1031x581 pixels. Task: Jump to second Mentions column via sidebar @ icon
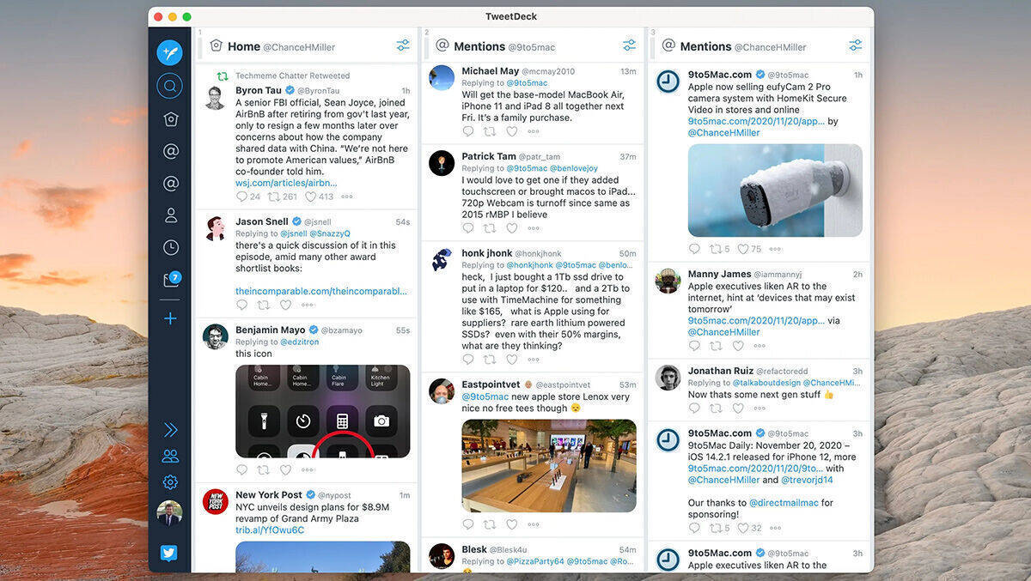pos(170,183)
